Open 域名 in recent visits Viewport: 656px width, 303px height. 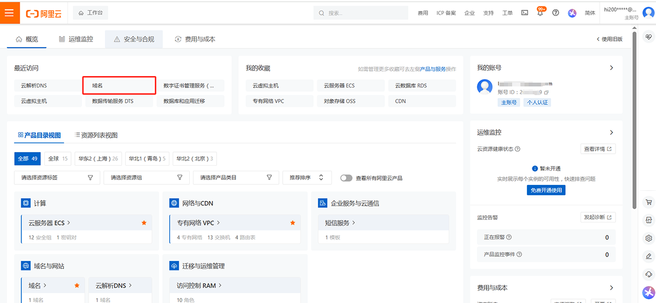(120, 86)
